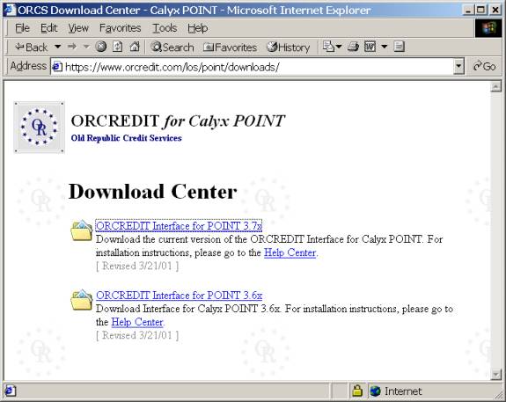This screenshot has height=402, width=506.
Task: Open the Favorites toolbar button
Action: [230, 48]
